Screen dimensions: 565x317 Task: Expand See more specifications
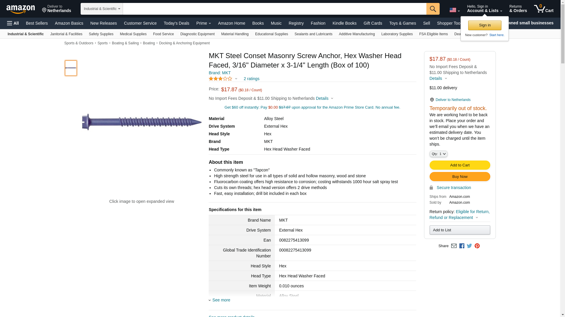pos(221,300)
